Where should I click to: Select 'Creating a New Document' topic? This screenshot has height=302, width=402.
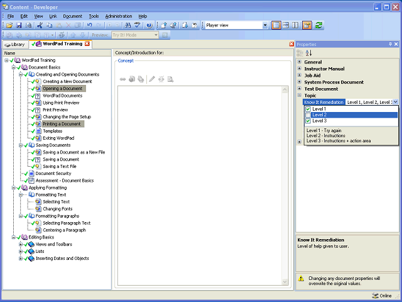point(67,81)
